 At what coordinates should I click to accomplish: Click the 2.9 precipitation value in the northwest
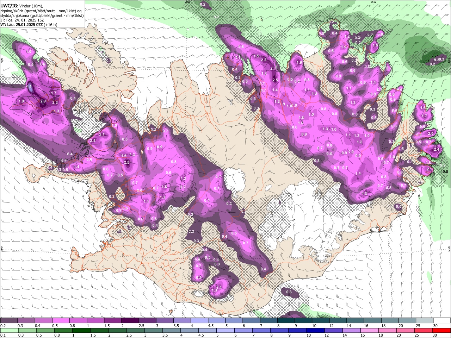coord(43,101)
